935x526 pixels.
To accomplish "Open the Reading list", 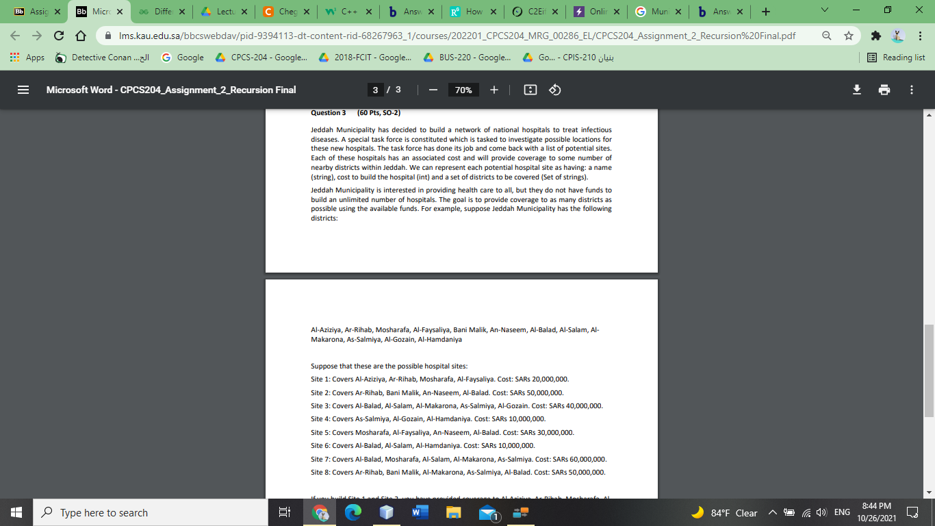I will coord(896,58).
